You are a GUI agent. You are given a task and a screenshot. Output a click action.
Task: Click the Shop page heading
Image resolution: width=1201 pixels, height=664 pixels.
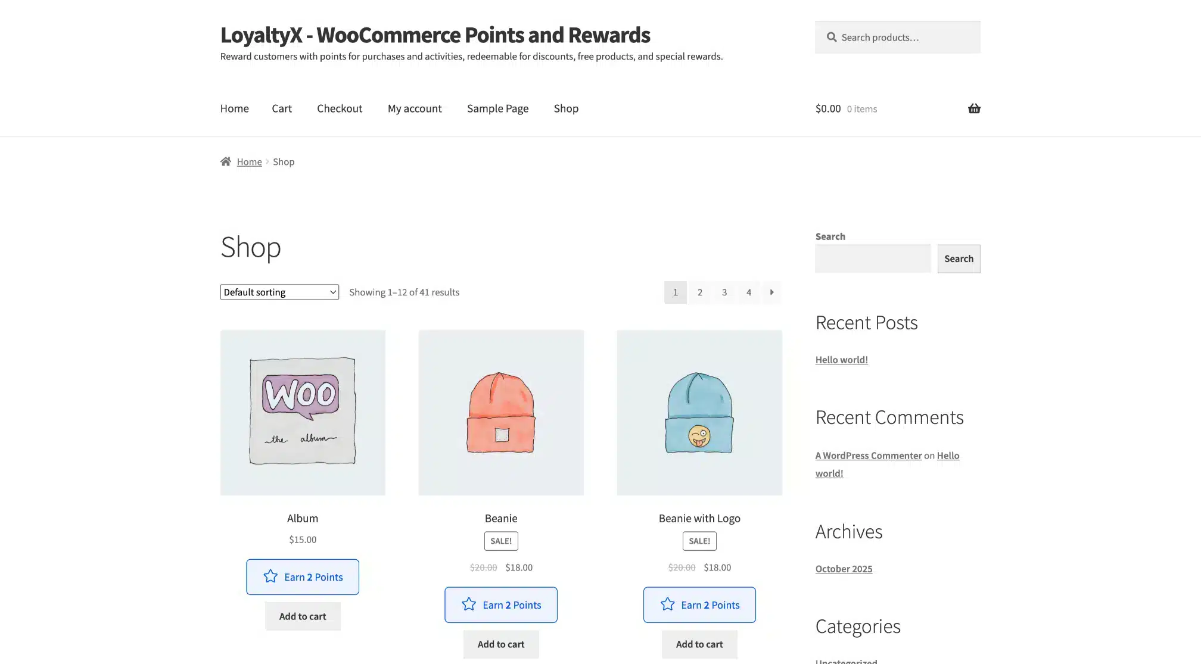click(251, 247)
